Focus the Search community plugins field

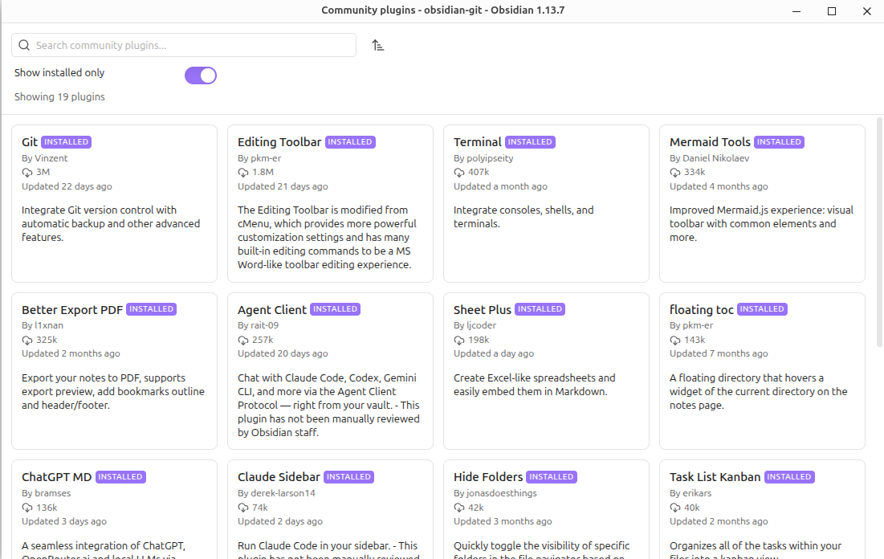click(x=184, y=45)
